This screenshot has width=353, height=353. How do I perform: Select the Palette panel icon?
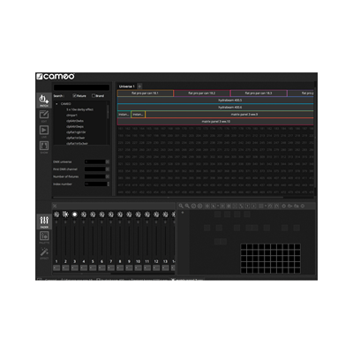tap(44, 237)
